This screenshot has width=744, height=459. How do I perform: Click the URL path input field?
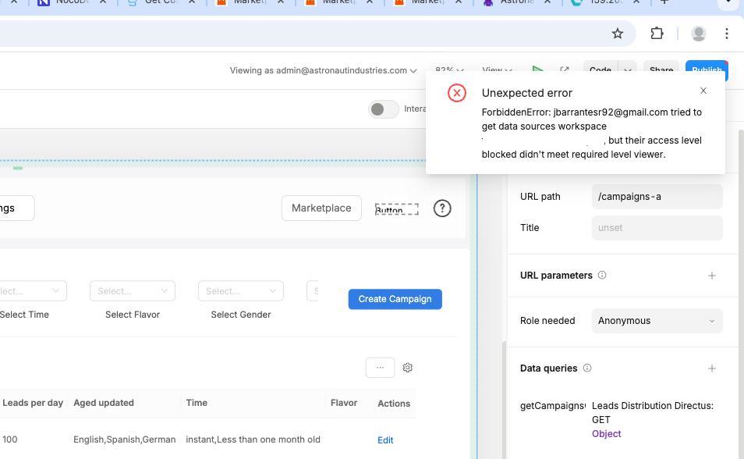(657, 197)
